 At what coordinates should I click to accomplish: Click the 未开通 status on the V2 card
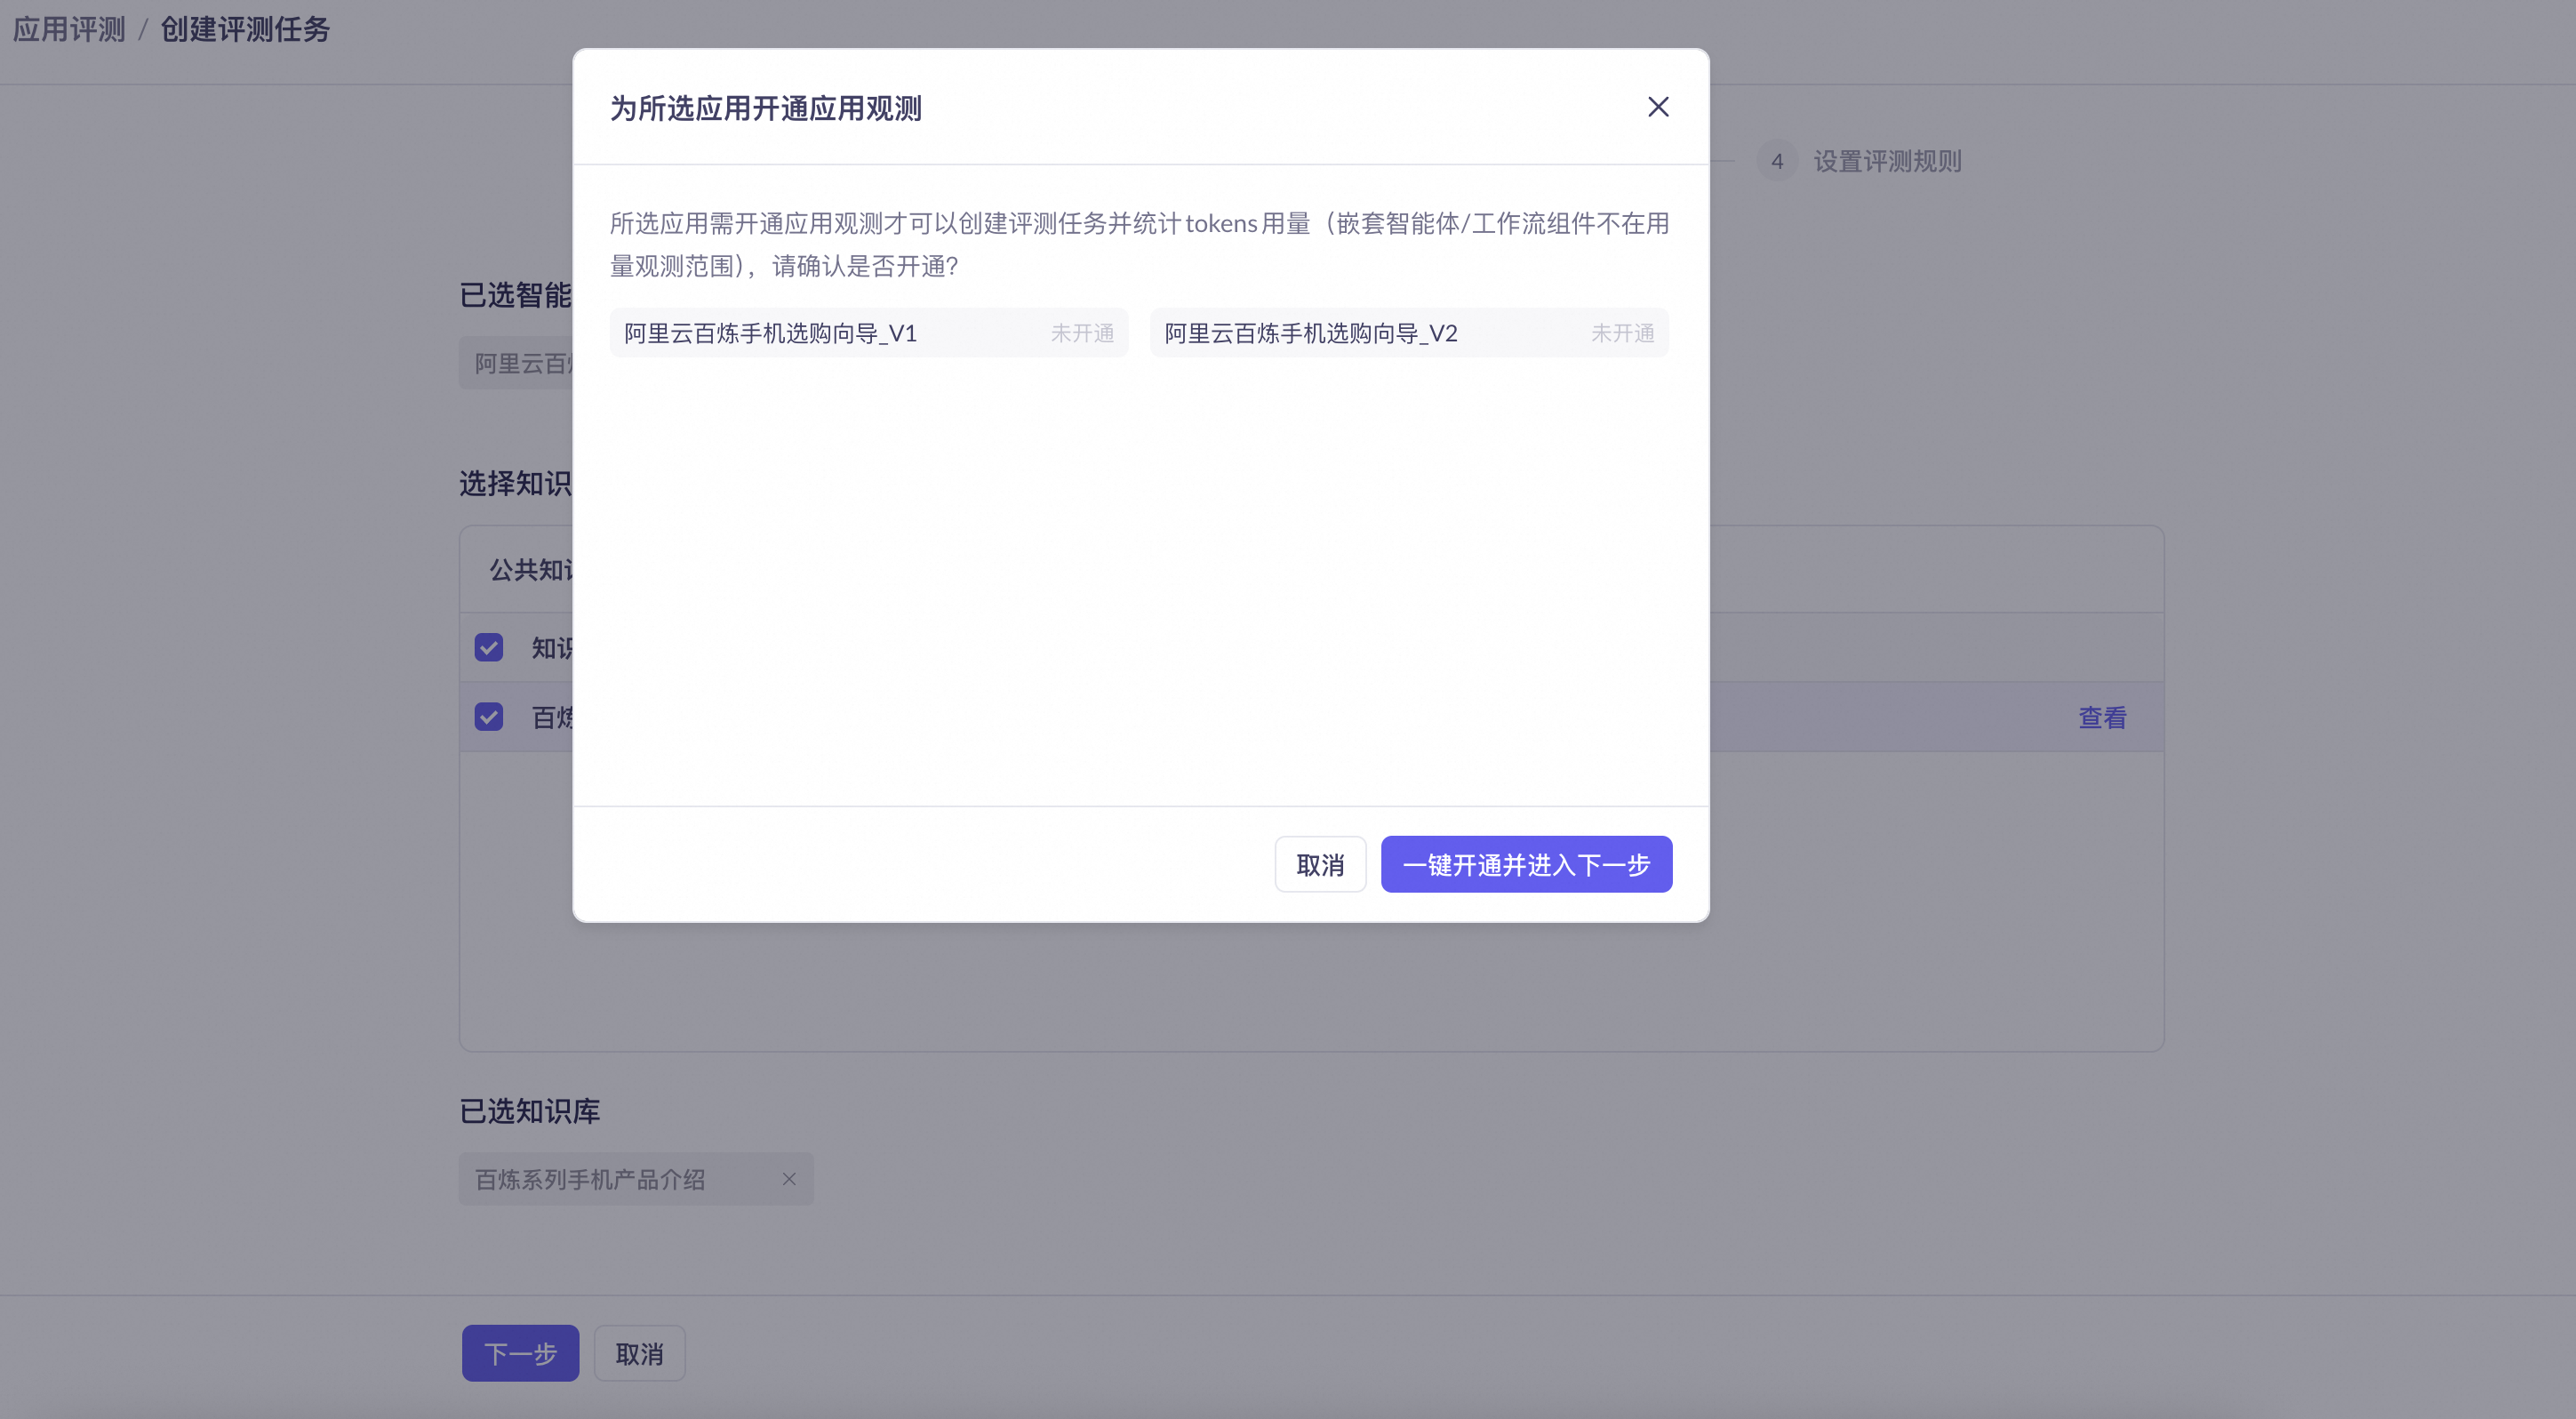pos(1623,333)
